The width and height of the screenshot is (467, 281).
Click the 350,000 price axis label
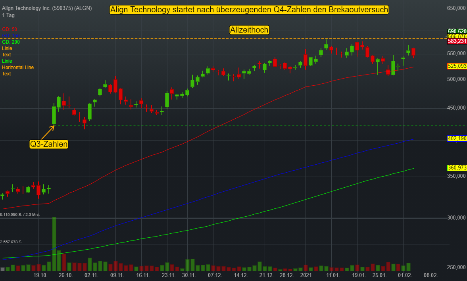tap(456, 176)
